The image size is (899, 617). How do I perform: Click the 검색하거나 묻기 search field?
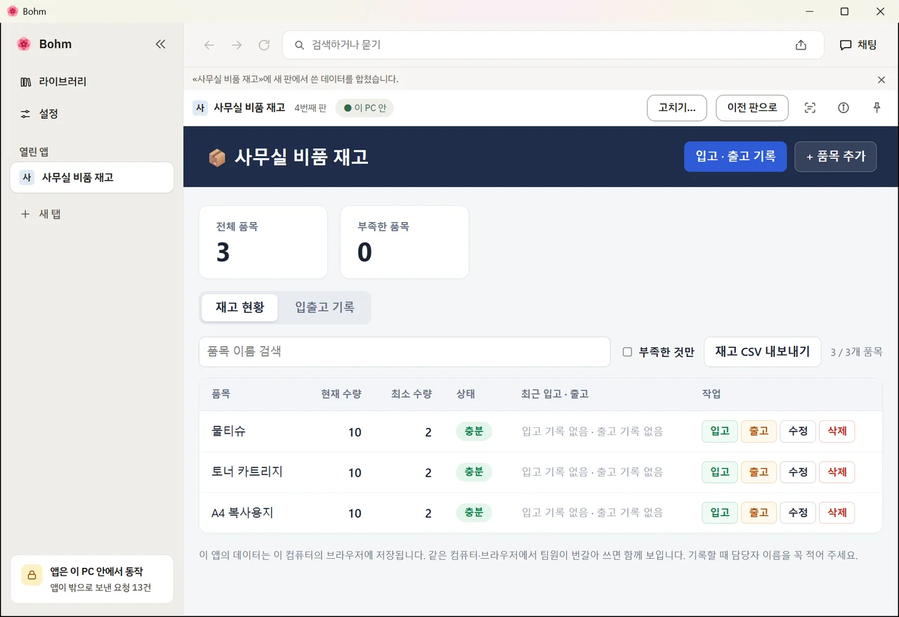tap(553, 45)
